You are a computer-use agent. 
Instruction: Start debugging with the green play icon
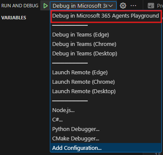click(46, 6)
